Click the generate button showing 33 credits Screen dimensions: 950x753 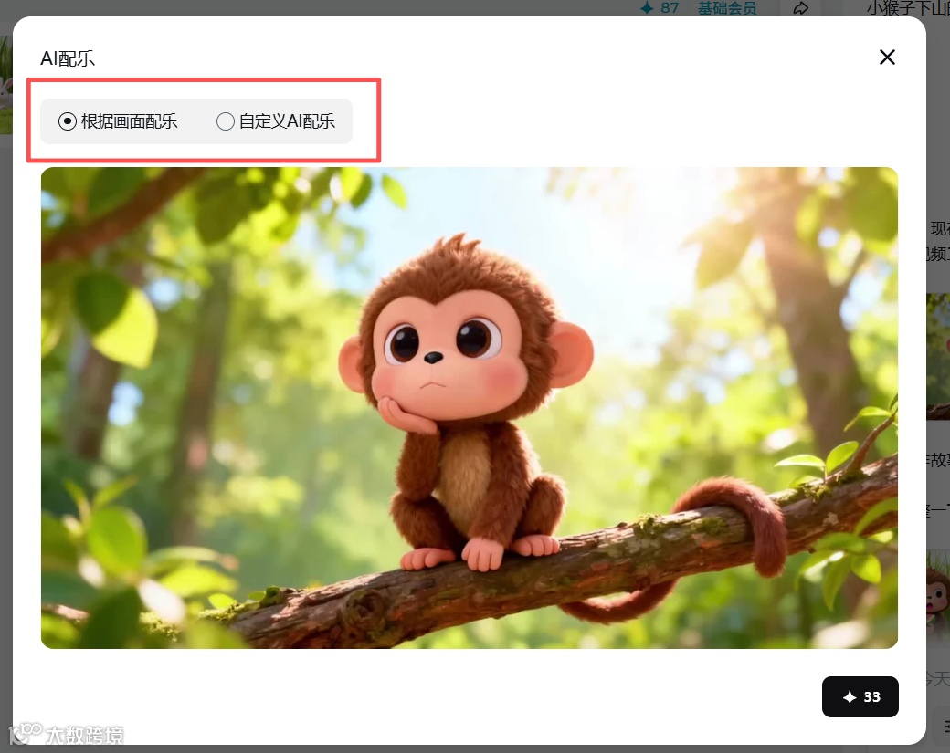[x=860, y=696]
